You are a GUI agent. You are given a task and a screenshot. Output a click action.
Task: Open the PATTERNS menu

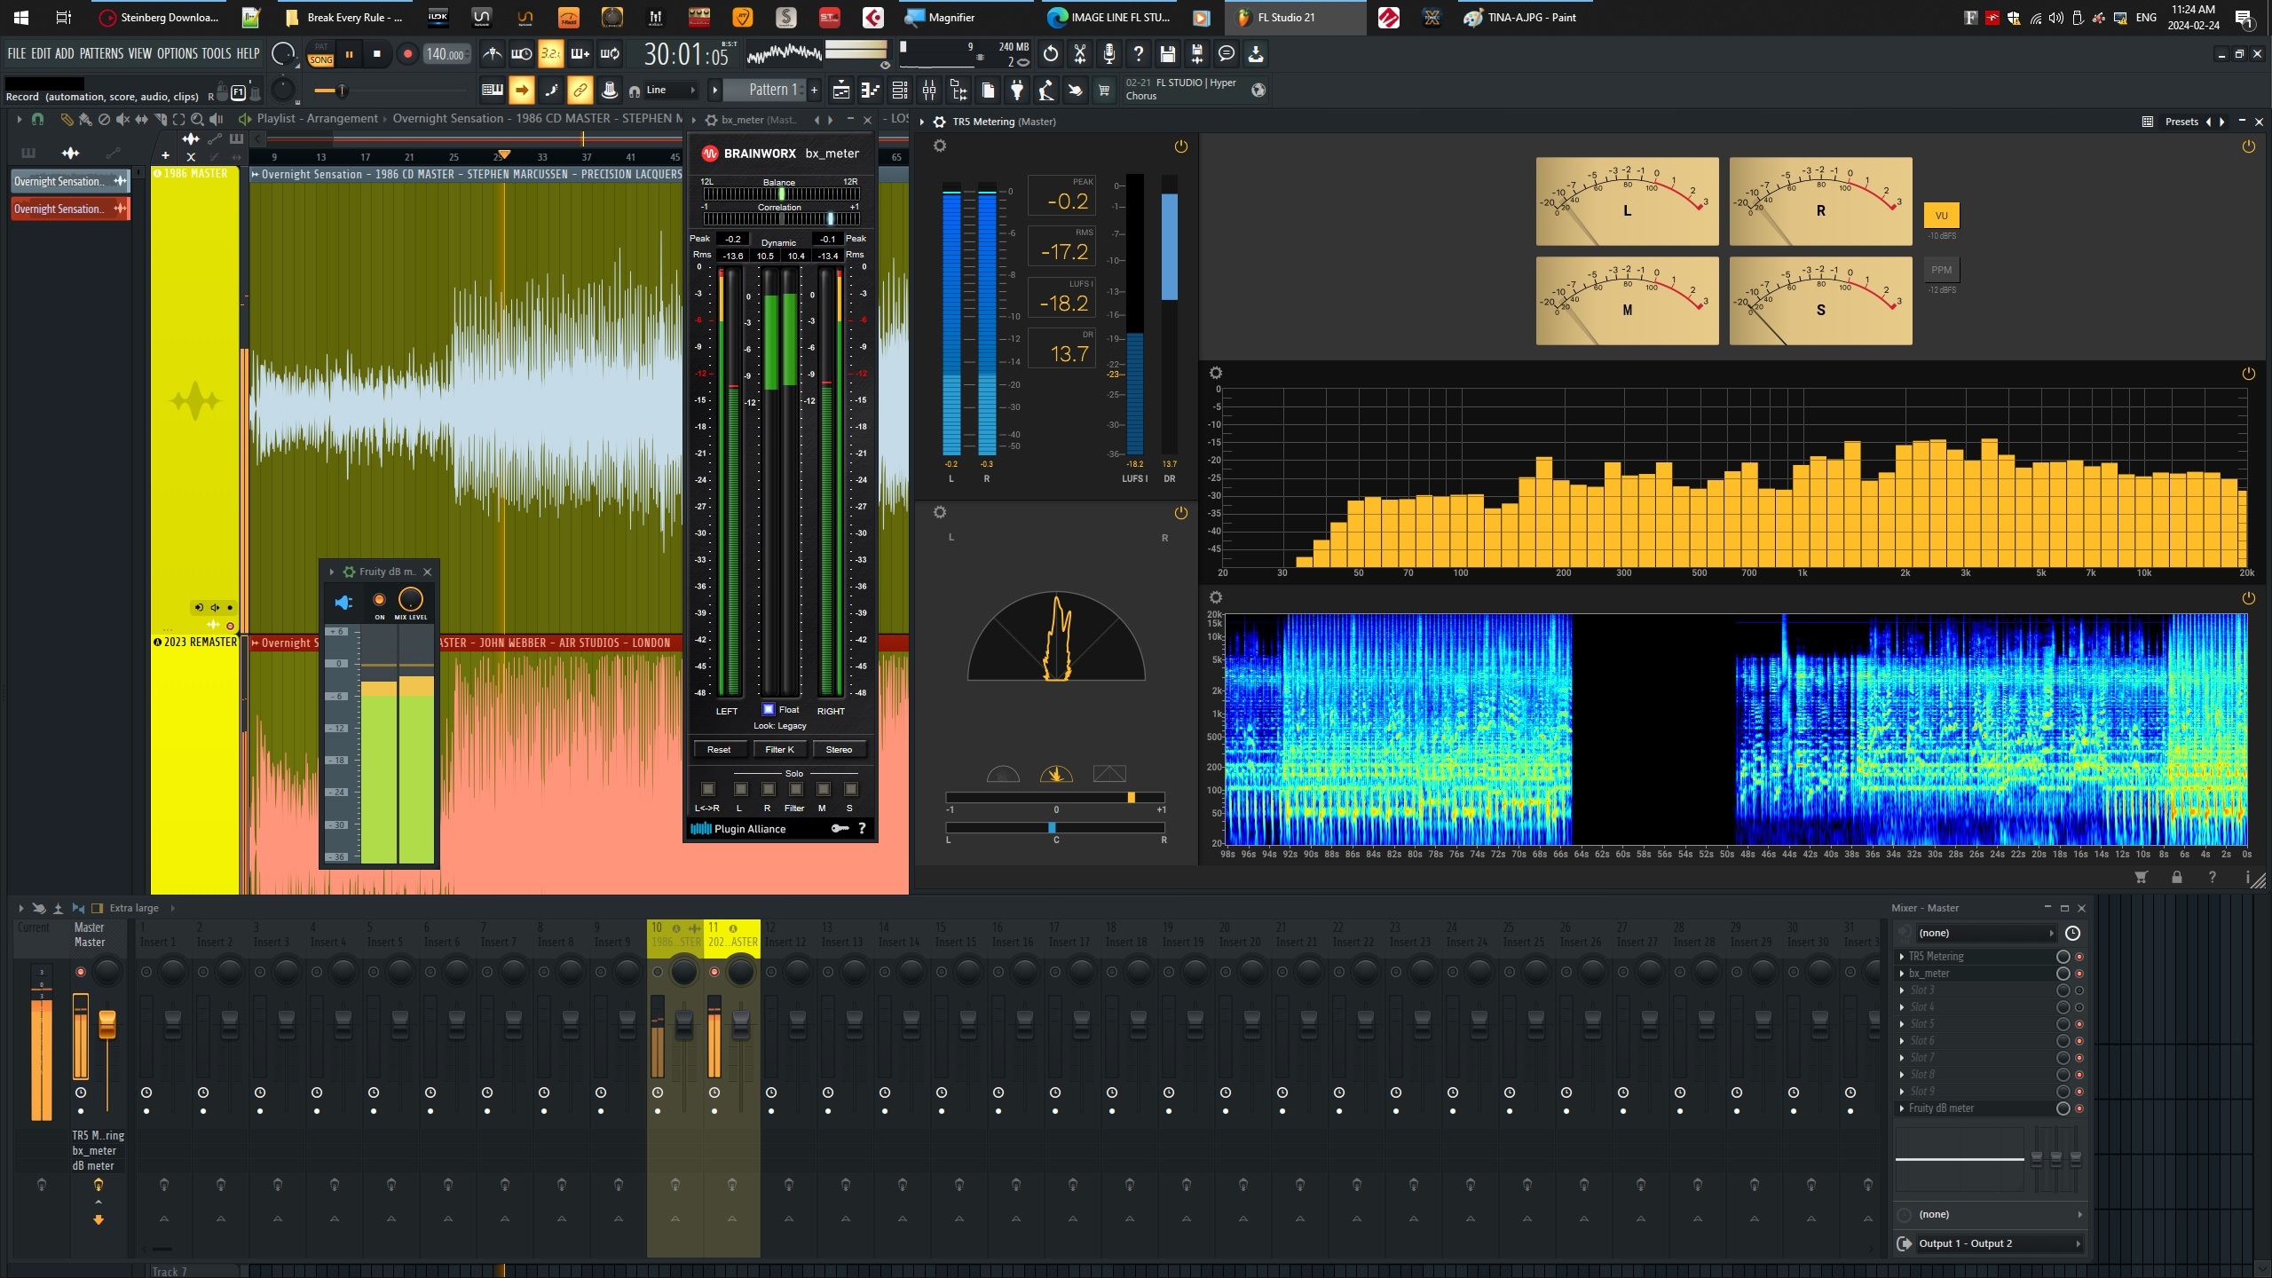coord(101,54)
